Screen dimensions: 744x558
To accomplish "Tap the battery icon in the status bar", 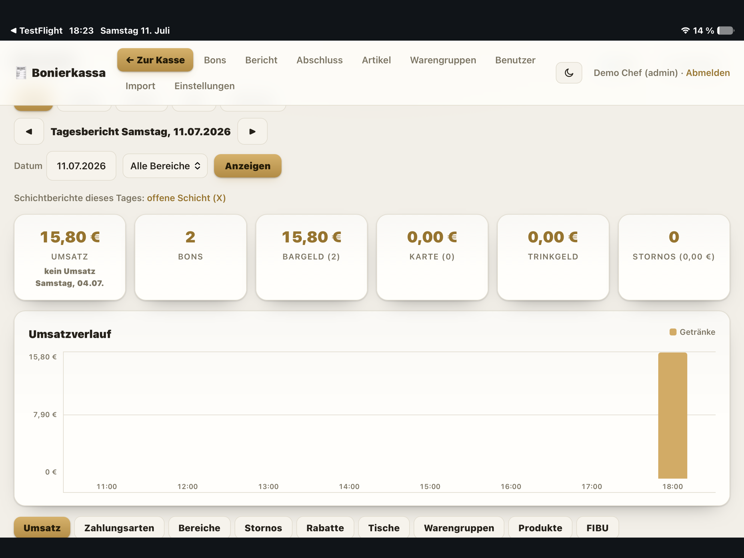I will pyautogui.click(x=725, y=31).
